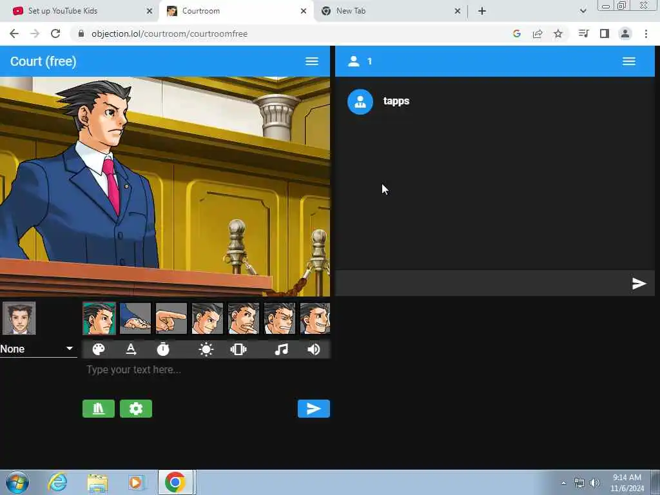Click the tapps username text
Viewport: 660px width, 495px height.
[396, 101]
